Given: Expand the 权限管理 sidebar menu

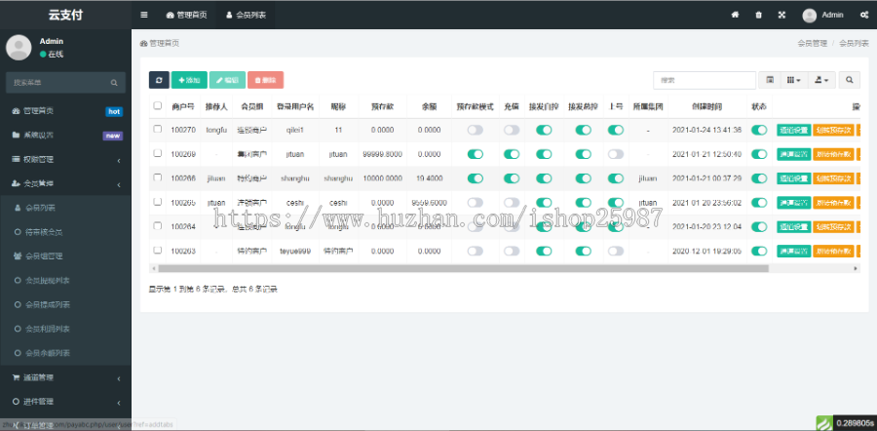Looking at the screenshot, I should [65, 159].
